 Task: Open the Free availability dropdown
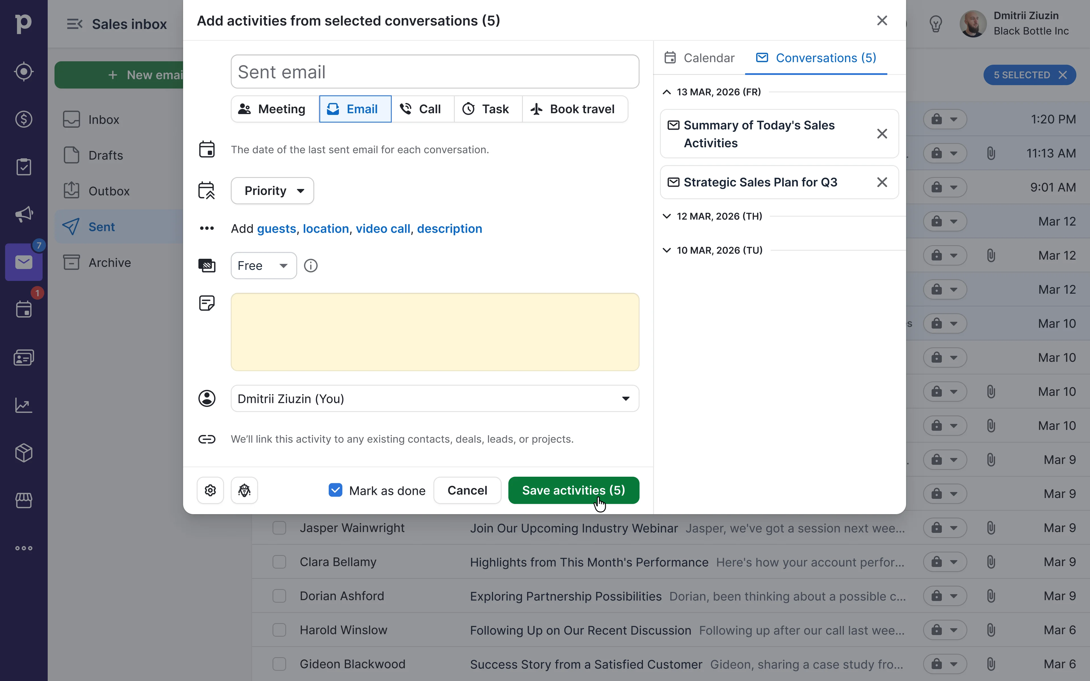(264, 266)
